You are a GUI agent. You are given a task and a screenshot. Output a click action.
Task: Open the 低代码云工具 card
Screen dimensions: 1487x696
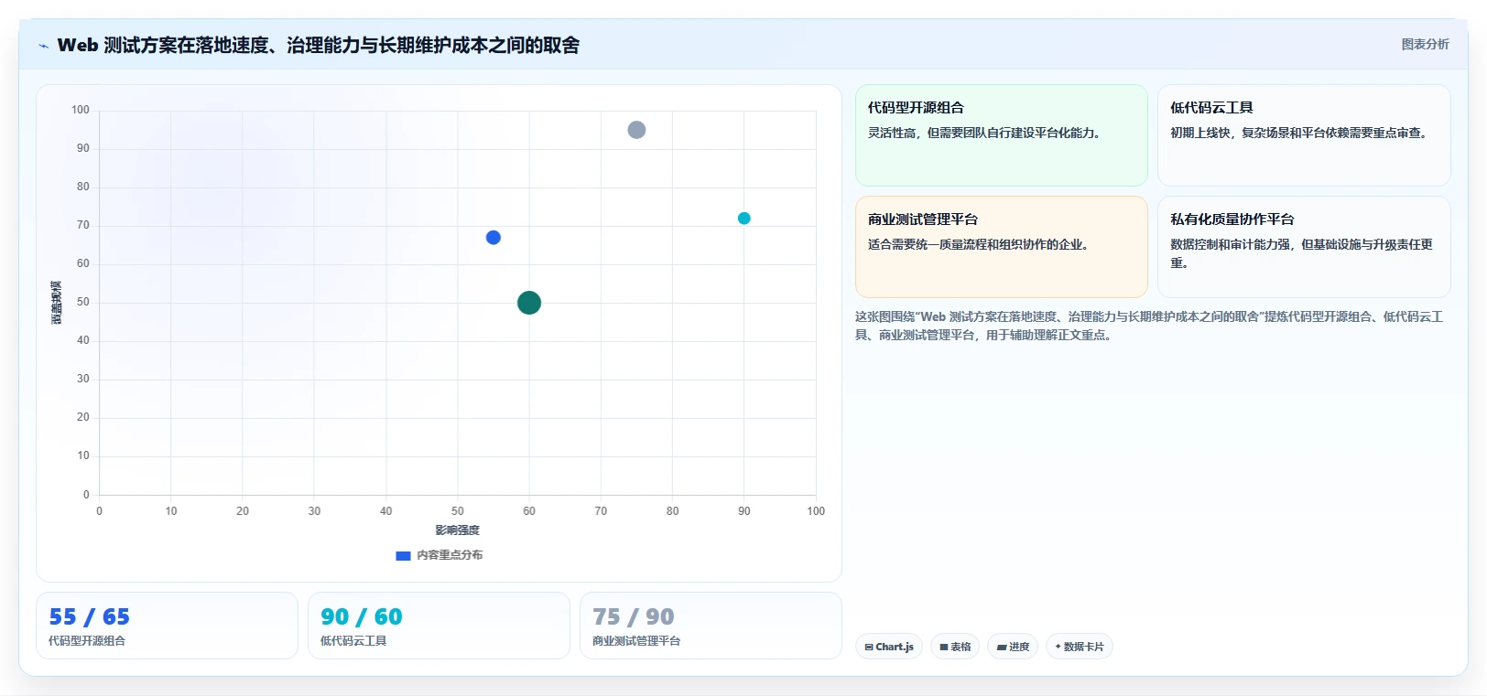click(1304, 135)
